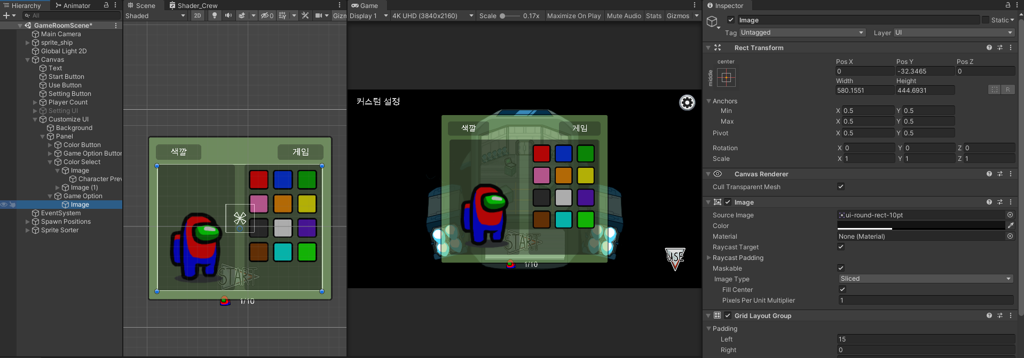
Task: Switch to the Animator tab
Action: tap(73, 5)
